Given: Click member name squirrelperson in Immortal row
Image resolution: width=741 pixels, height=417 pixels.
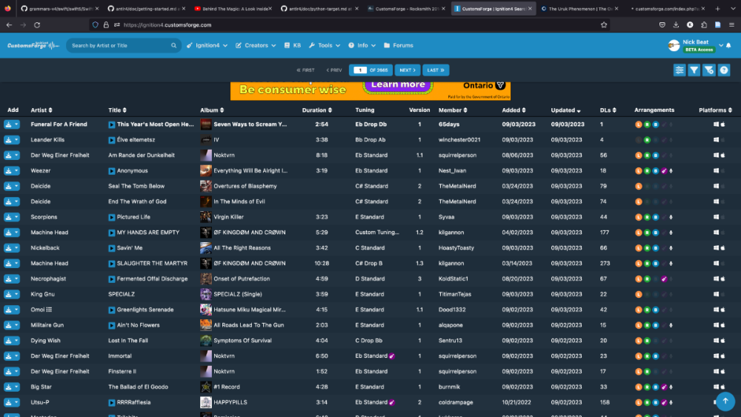Looking at the screenshot, I should coord(457,356).
